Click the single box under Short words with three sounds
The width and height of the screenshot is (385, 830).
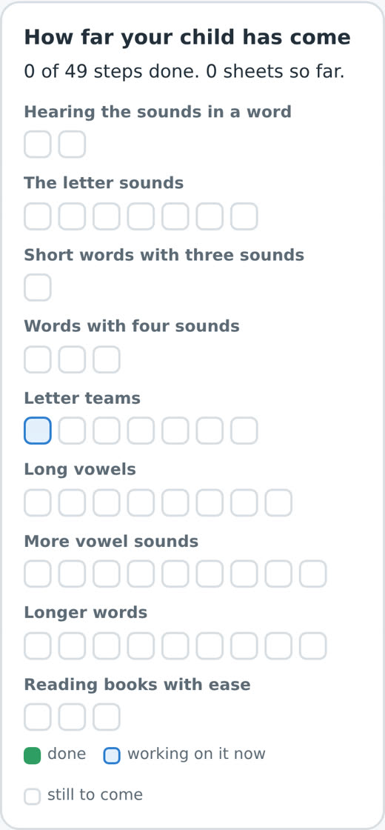(x=38, y=288)
